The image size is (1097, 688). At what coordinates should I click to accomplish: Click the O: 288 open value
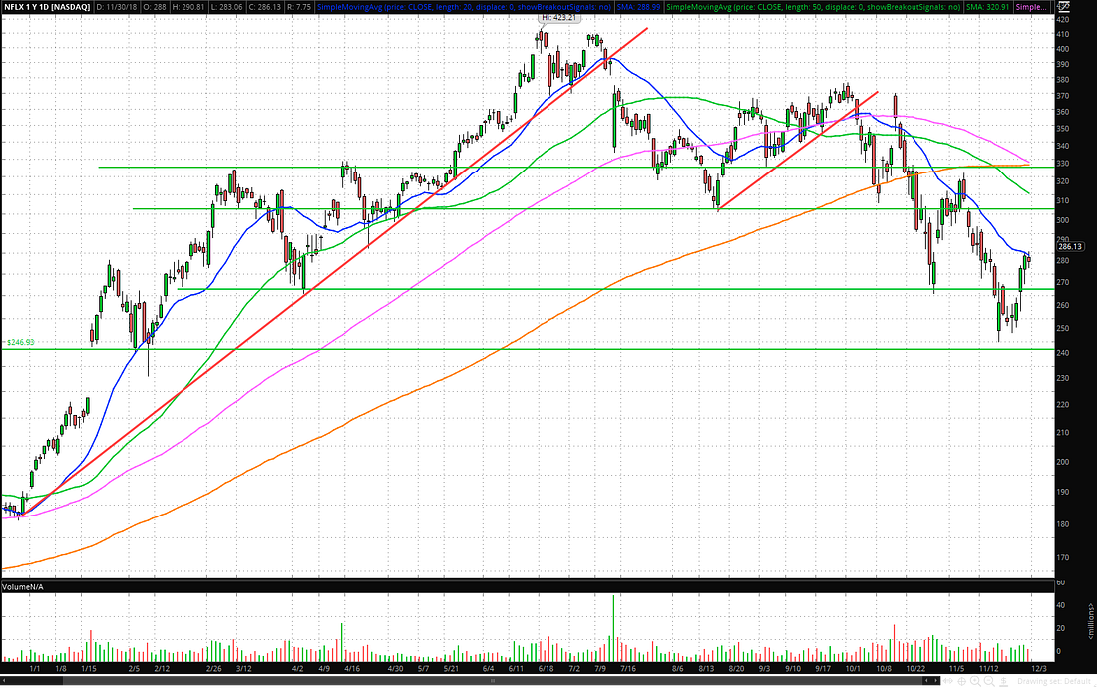pyautogui.click(x=156, y=6)
